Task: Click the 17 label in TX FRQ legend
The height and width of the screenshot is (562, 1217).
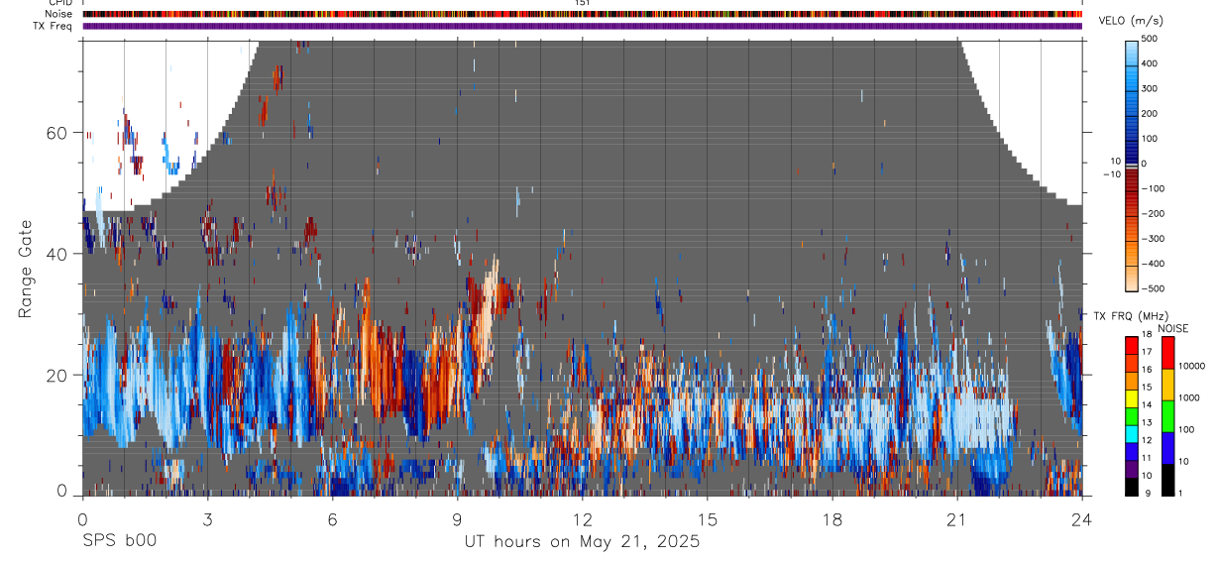Action: pyautogui.click(x=1146, y=352)
